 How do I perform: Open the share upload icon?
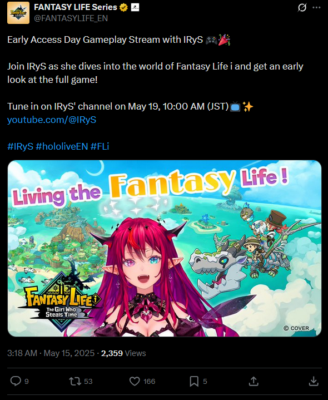pos(254,381)
